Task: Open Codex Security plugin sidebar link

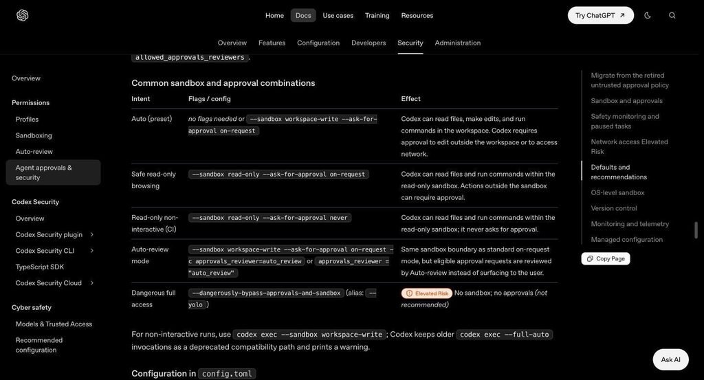Action: [x=49, y=234]
